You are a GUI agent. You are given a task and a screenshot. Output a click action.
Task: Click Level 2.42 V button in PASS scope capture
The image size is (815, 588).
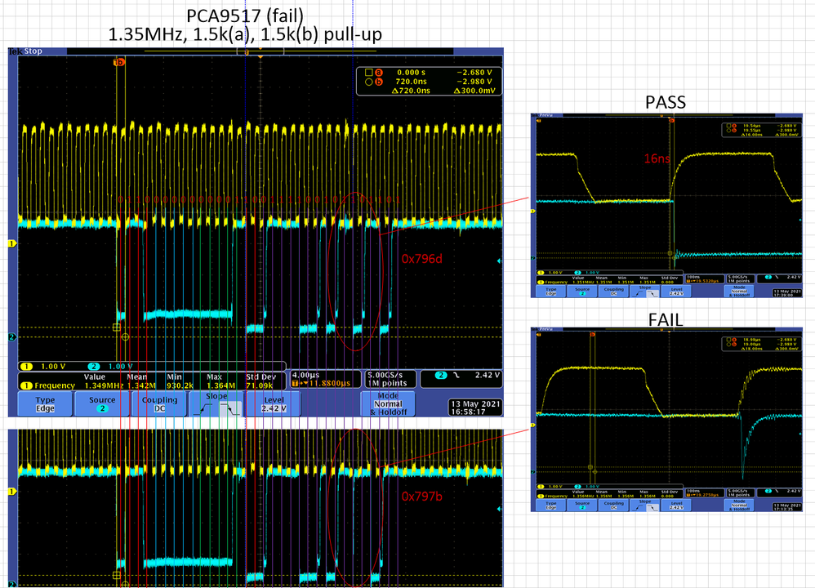pyautogui.click(x=676, y=291)
